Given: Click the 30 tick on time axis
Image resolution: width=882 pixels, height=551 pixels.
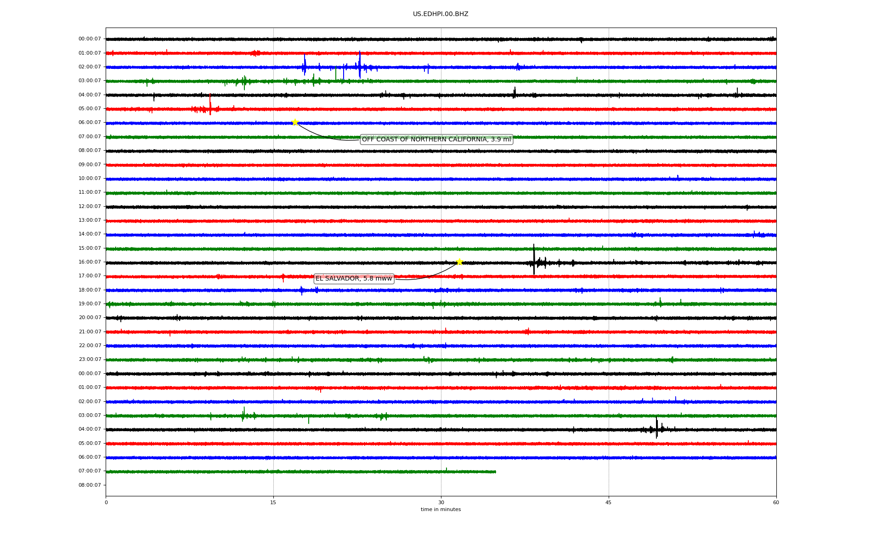Looking at the screenshot, I should [x=441, y=502].
